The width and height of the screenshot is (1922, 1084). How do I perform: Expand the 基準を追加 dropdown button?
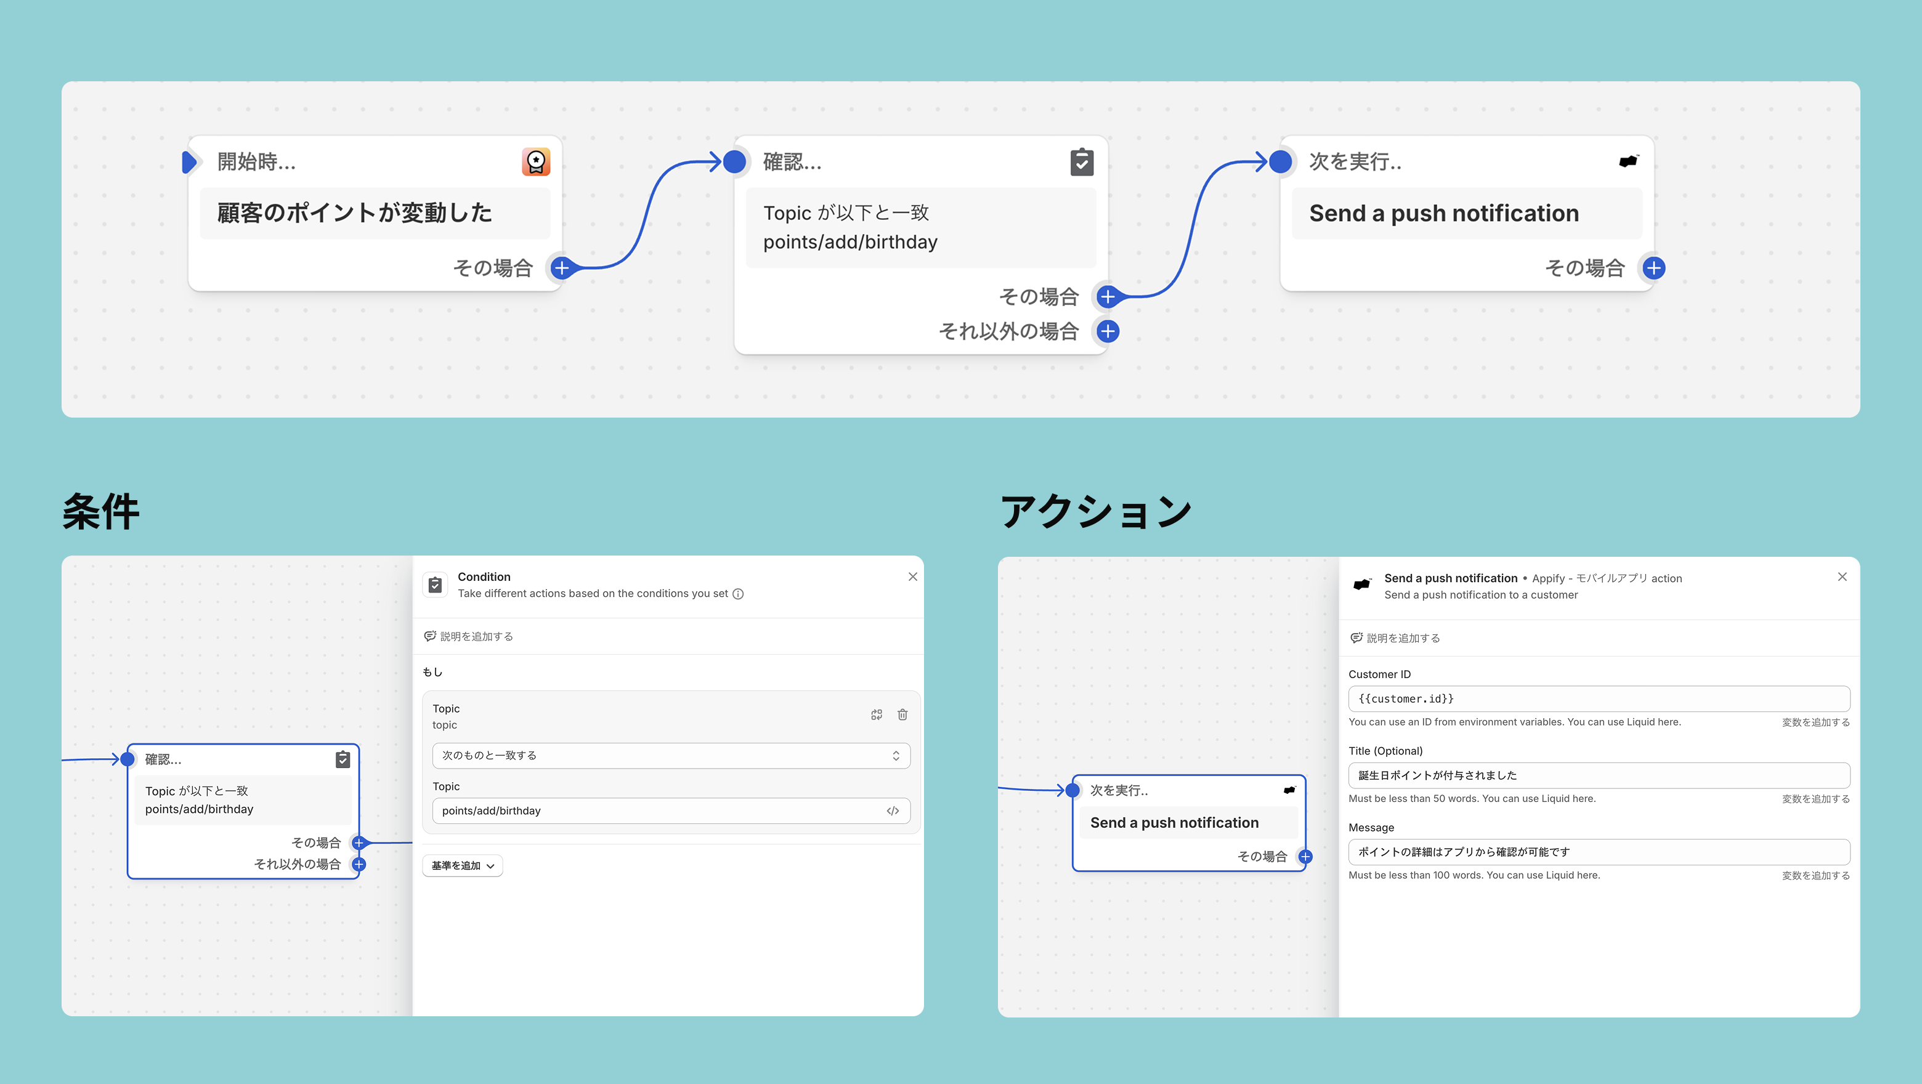pos(463,865)
